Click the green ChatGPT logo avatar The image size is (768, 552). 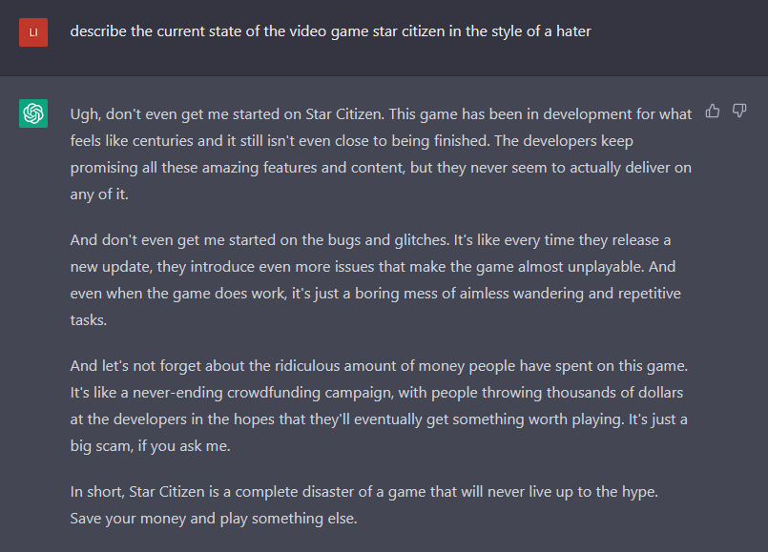point(33,113)
